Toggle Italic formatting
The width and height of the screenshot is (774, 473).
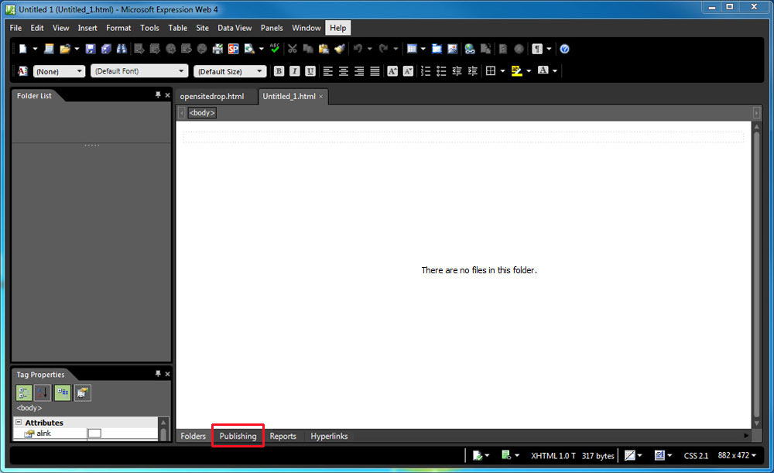(x=295, y=71)
